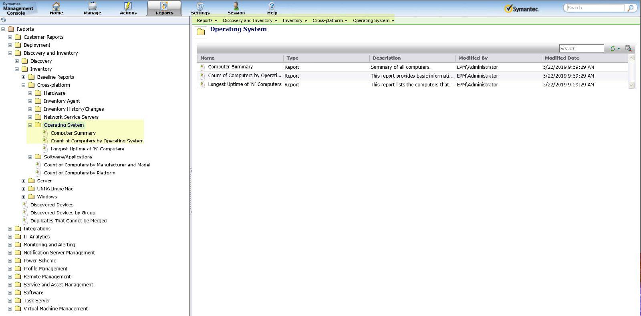Viewport: 641px width, 316px height.
Task: Expand the Windows folder
Action: click(24, 197)
